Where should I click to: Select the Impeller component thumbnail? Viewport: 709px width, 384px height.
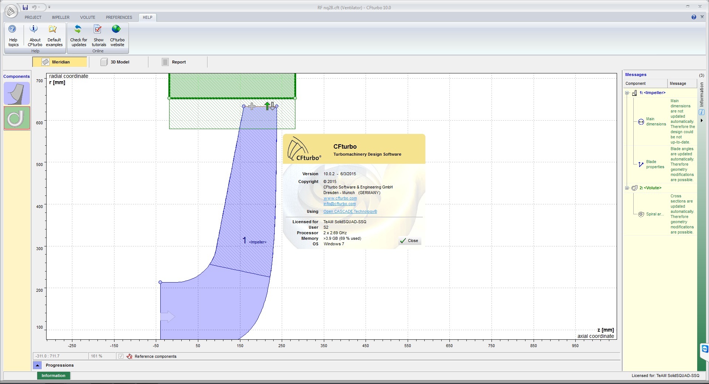point(17,93)
